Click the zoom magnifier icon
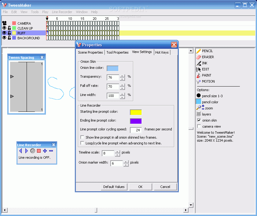Image resolution: width=257 pixels, height=216 pixels. 199,108
